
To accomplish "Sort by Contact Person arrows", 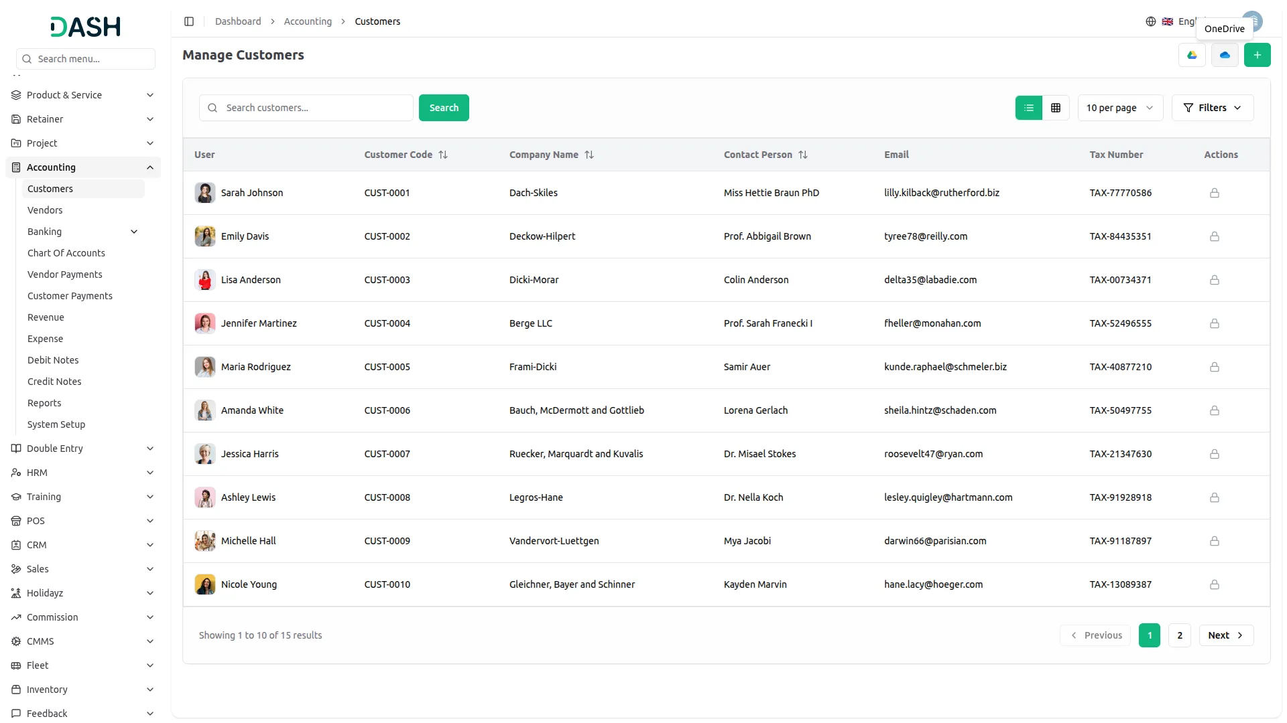I will [803, 155].
